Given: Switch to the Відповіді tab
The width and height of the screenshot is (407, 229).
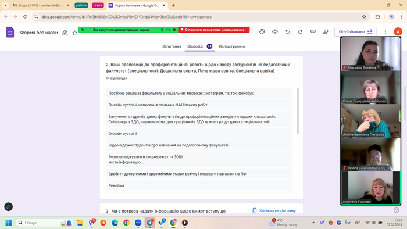Looking at the screenshot, I should pos(199,46).
